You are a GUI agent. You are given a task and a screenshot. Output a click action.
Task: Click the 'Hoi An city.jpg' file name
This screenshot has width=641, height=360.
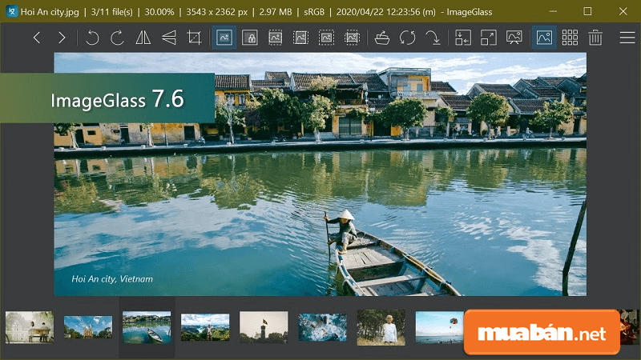tap(50, 12)
